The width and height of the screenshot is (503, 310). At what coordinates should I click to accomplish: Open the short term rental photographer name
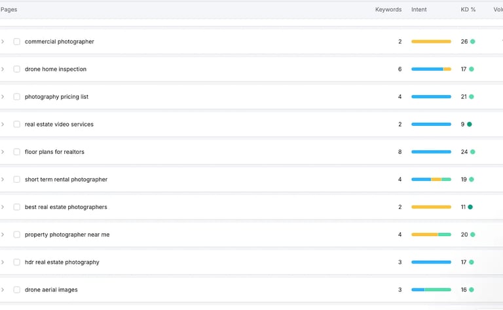(x=66, y=180)
